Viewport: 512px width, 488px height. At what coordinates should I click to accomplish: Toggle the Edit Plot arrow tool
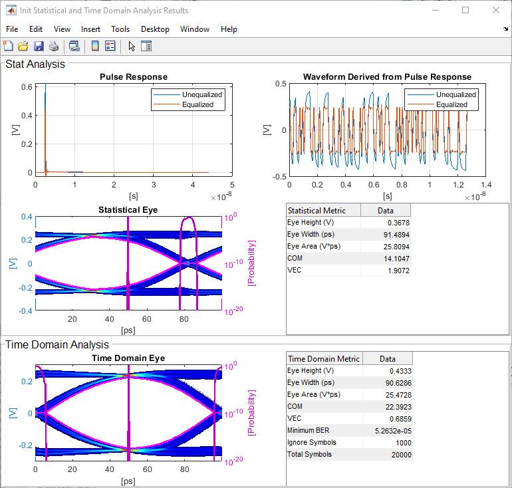click(x=131, y=46)
